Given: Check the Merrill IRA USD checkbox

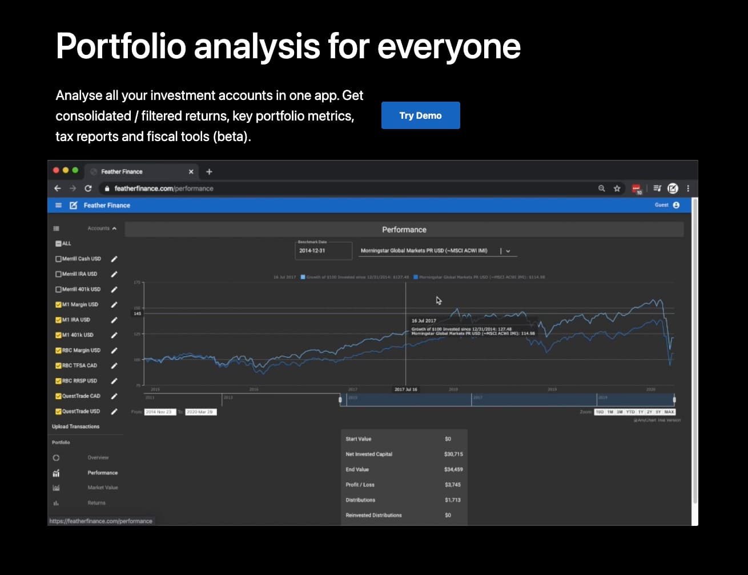Looking at the screenshot, I should (x=58, y=274).
